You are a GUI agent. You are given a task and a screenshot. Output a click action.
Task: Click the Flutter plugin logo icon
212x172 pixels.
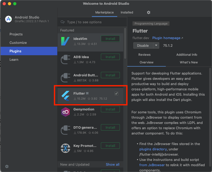(65, 96)
